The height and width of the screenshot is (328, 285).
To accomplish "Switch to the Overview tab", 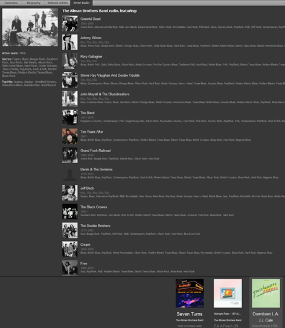I will point(11,3).
